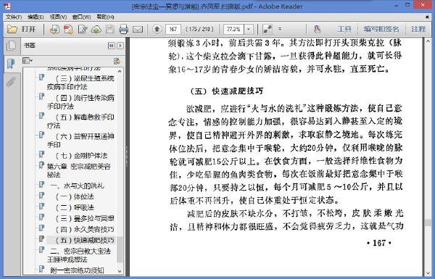Select bookmark 二、密宗白教大宝法王睡禅观想法
Viewport: 435px width, 279px height.
click(x=79, y=255)
